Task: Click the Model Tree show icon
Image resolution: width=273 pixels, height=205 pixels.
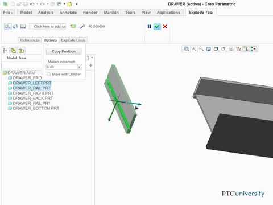Action: 5,51
